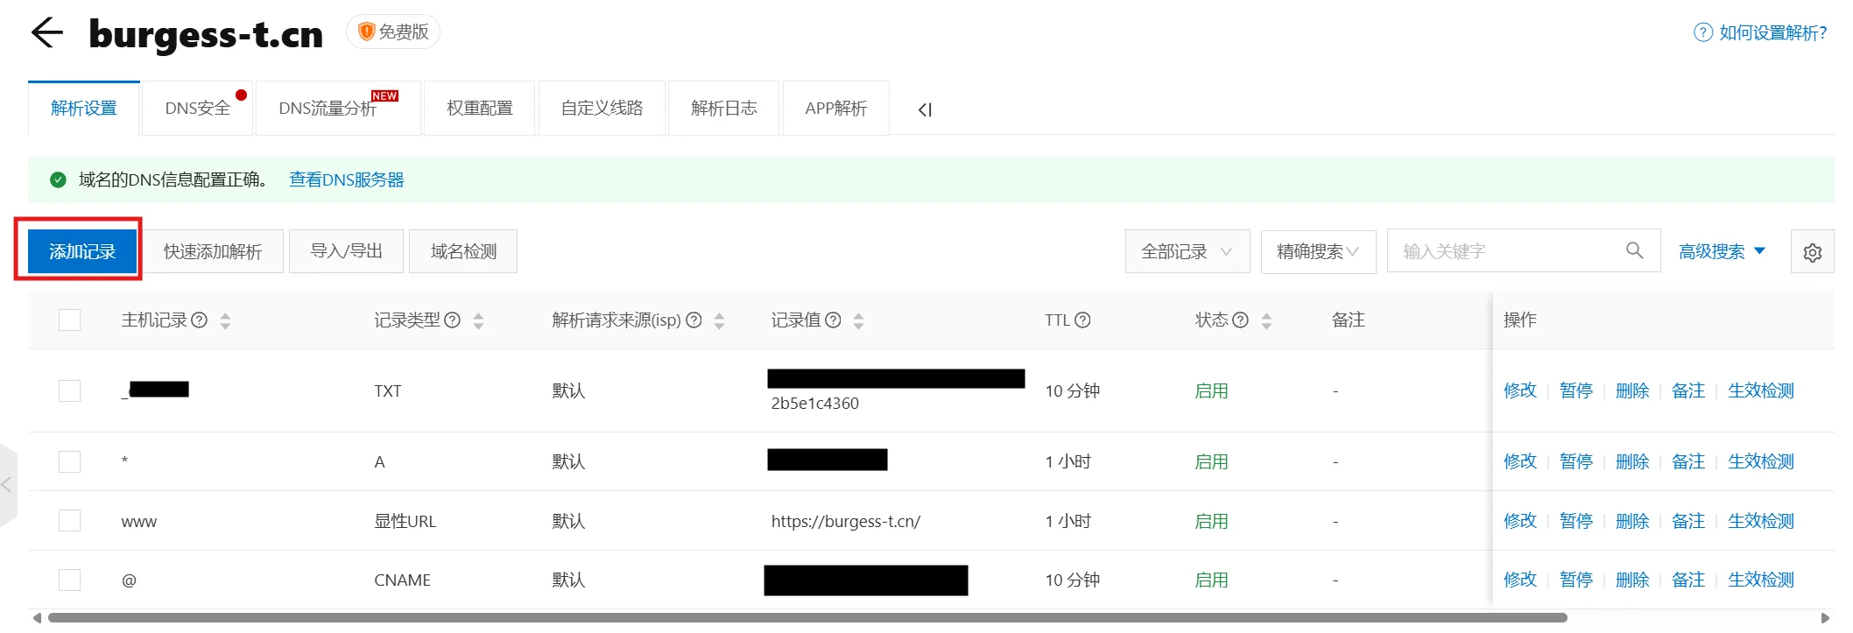Open the 查看DNS服务器 link
1853x633 pixels.
pyautogui.click(x=346, y=180)
